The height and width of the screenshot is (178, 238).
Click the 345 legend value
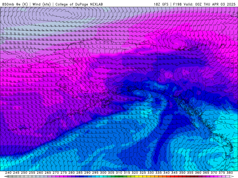click(x=174, y=173)
